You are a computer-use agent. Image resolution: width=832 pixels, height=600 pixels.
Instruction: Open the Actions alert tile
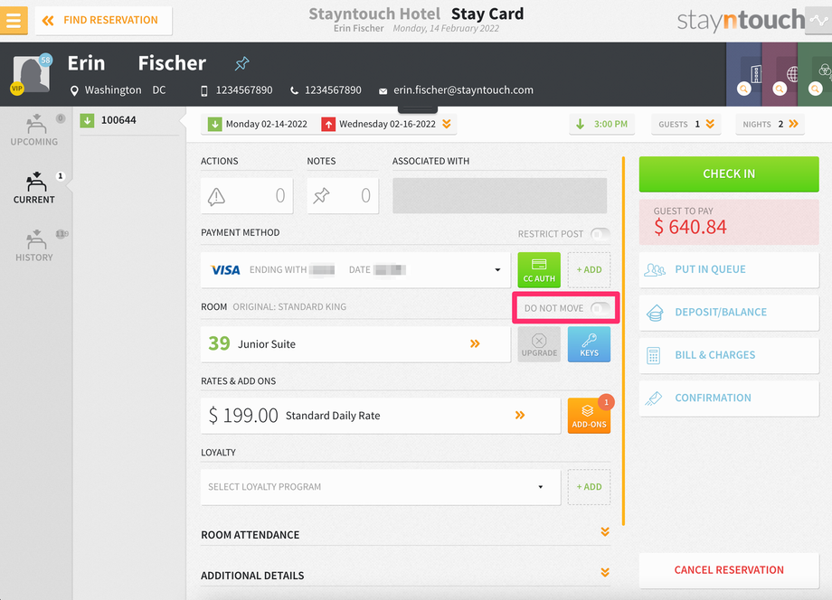(x=247, y=195)
